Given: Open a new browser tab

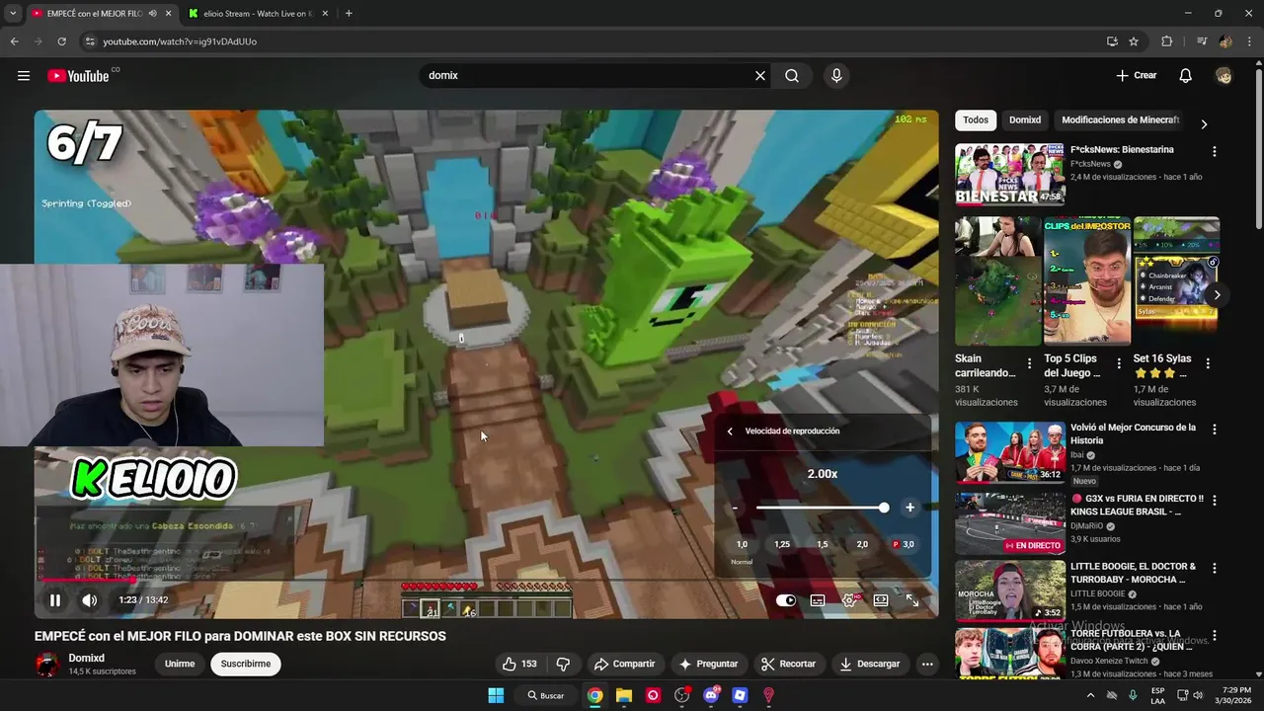Looking at the screenshot, I should (349, 14).
